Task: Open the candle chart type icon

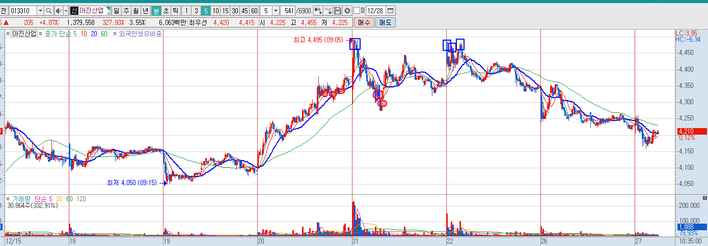Action: [x=318, y=11]
